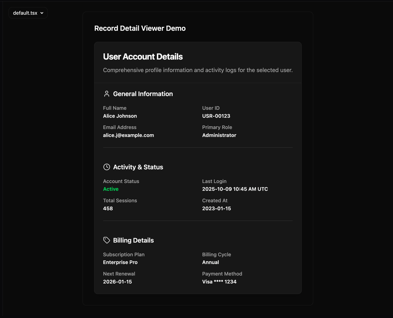This screenshot has height=318, width=393.
Task: Click the Comprehensive profile information description
Action: coord(198,70)
